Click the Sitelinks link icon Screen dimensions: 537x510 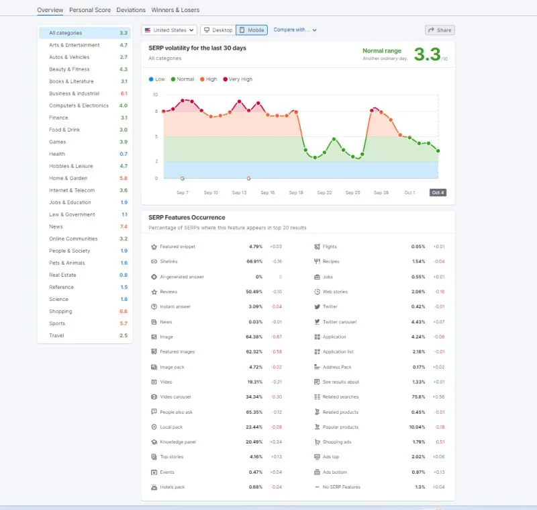(154, 261)
